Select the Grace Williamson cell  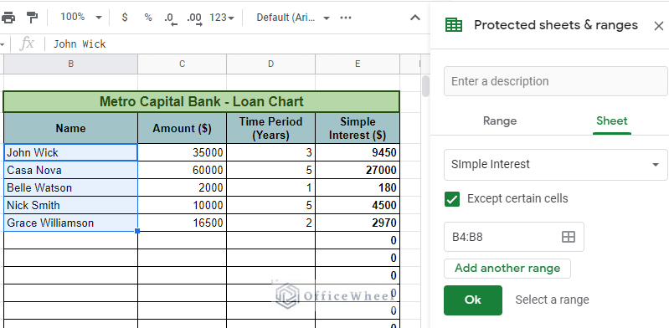click(x=71, y=223)
